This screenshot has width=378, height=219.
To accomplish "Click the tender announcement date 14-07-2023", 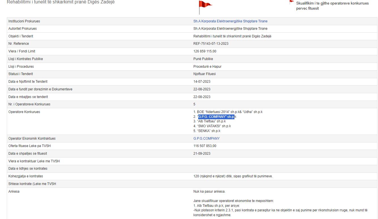I will click(202, 82).
